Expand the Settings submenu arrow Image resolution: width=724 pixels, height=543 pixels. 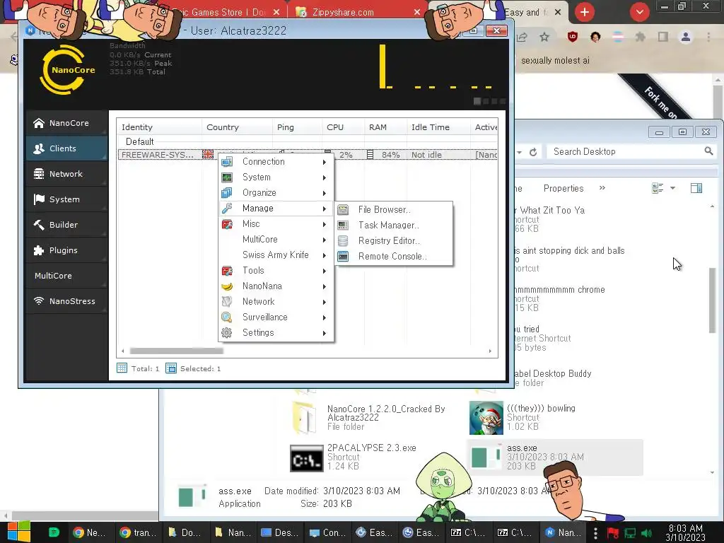325,334
